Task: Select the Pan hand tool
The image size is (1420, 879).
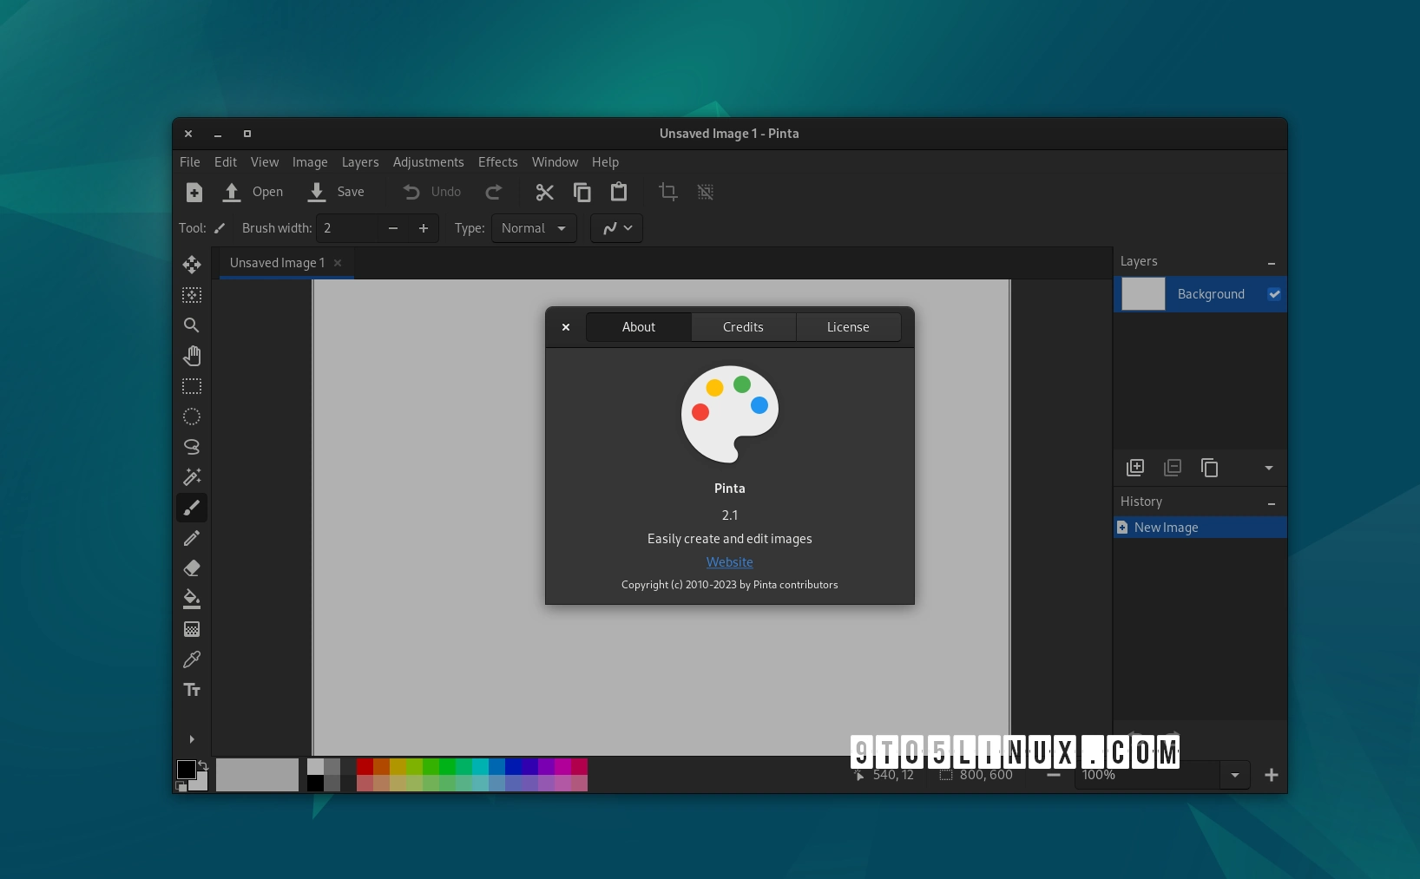Action: tap(192, 356)
